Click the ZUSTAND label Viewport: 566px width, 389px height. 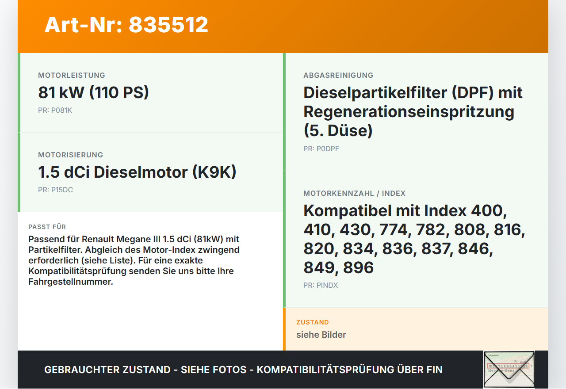click(x=313, y=322)
